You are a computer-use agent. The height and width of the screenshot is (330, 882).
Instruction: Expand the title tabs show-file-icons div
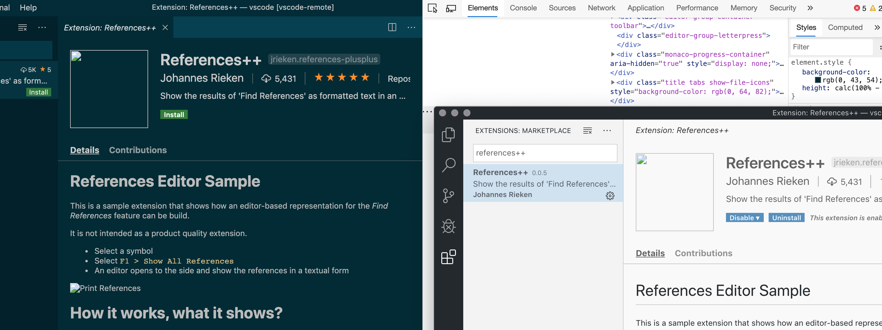tap(613, 82)
